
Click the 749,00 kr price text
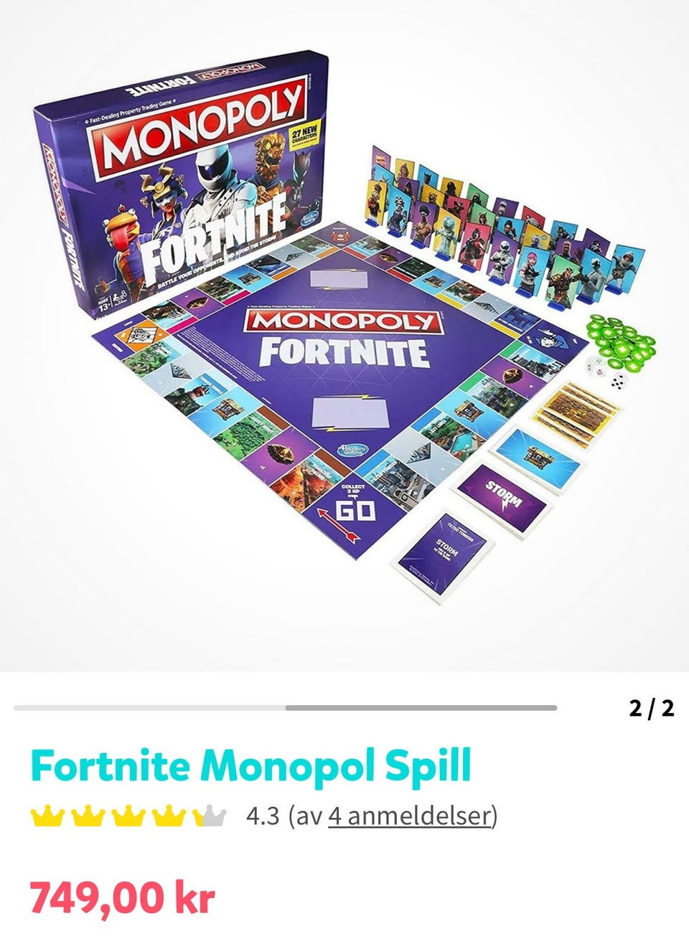click(122, 897)
